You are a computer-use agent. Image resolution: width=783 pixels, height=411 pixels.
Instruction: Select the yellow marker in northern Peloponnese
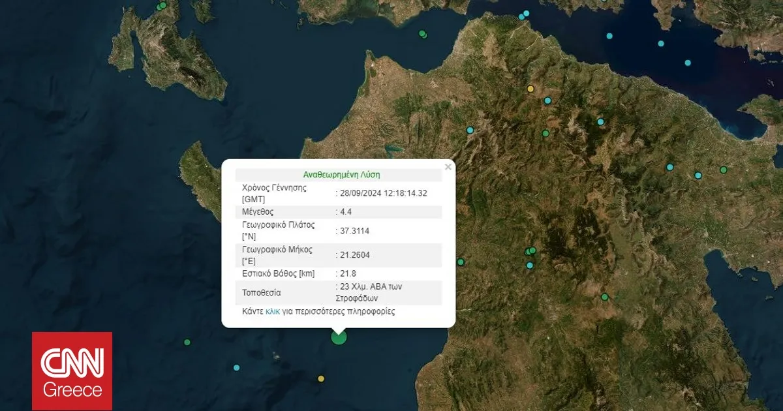pos(530,89)
